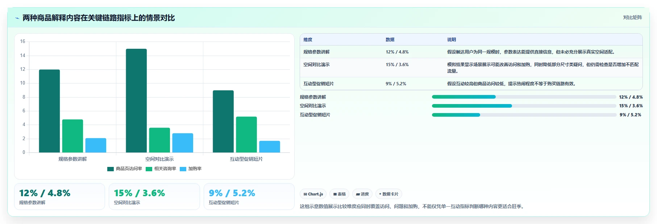Select the 15% / 3.6% data card
Viewport: 657px width, 224px height.
[154, 197]
